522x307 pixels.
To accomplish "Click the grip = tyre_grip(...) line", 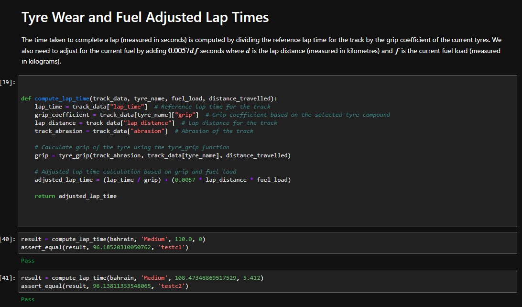I will [163, 155].
